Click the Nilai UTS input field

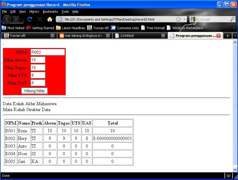point(38,75)
